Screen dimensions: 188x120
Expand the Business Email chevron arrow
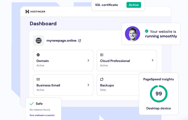pos(88,85)
